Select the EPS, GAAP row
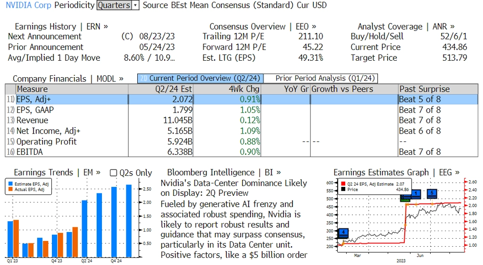The height and width of the screenshot is (265, 483). click(x=241, y=110)
